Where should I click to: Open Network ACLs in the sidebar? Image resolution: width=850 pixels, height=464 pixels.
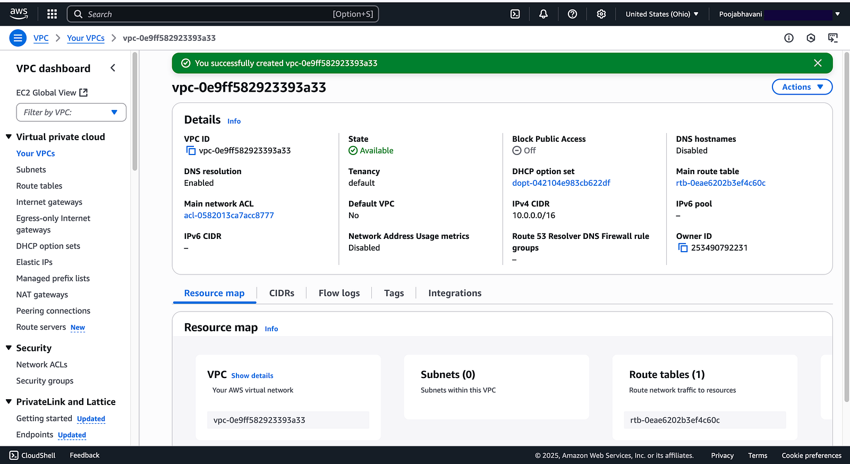(x=42, y=365)
